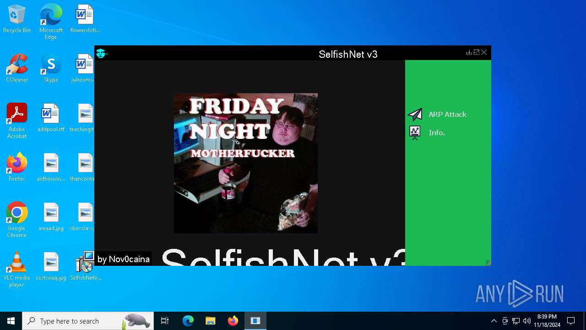Launch Firefox from the taskbar
The image size is (586, 330).
pos(233,321)
